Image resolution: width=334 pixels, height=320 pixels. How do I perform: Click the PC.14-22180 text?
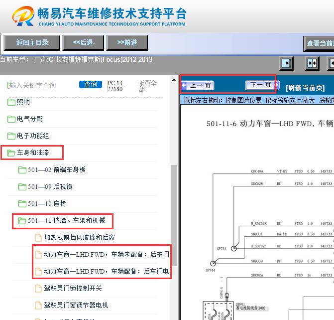coord(115,86)
